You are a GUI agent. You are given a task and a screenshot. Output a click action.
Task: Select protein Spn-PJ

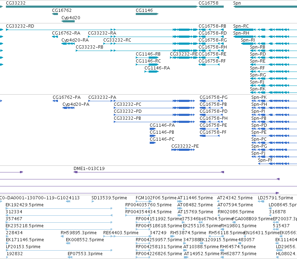pyautogui.click(x=258, y=153)
